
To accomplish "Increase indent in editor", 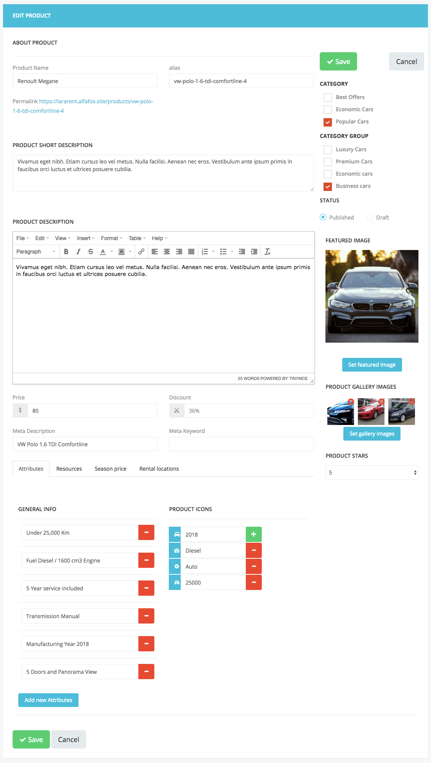I will pos(254,252).
